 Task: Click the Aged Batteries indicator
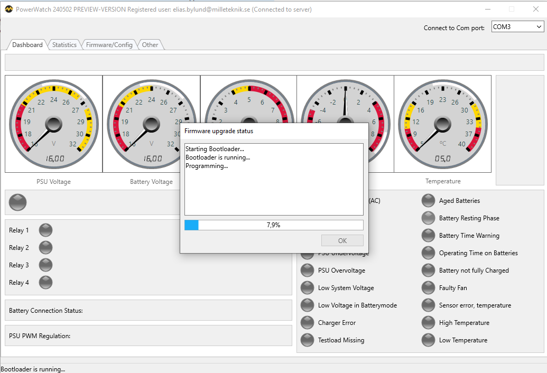428,200
